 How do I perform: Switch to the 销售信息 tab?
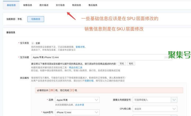pyautogui.click(x=28, y=5)
